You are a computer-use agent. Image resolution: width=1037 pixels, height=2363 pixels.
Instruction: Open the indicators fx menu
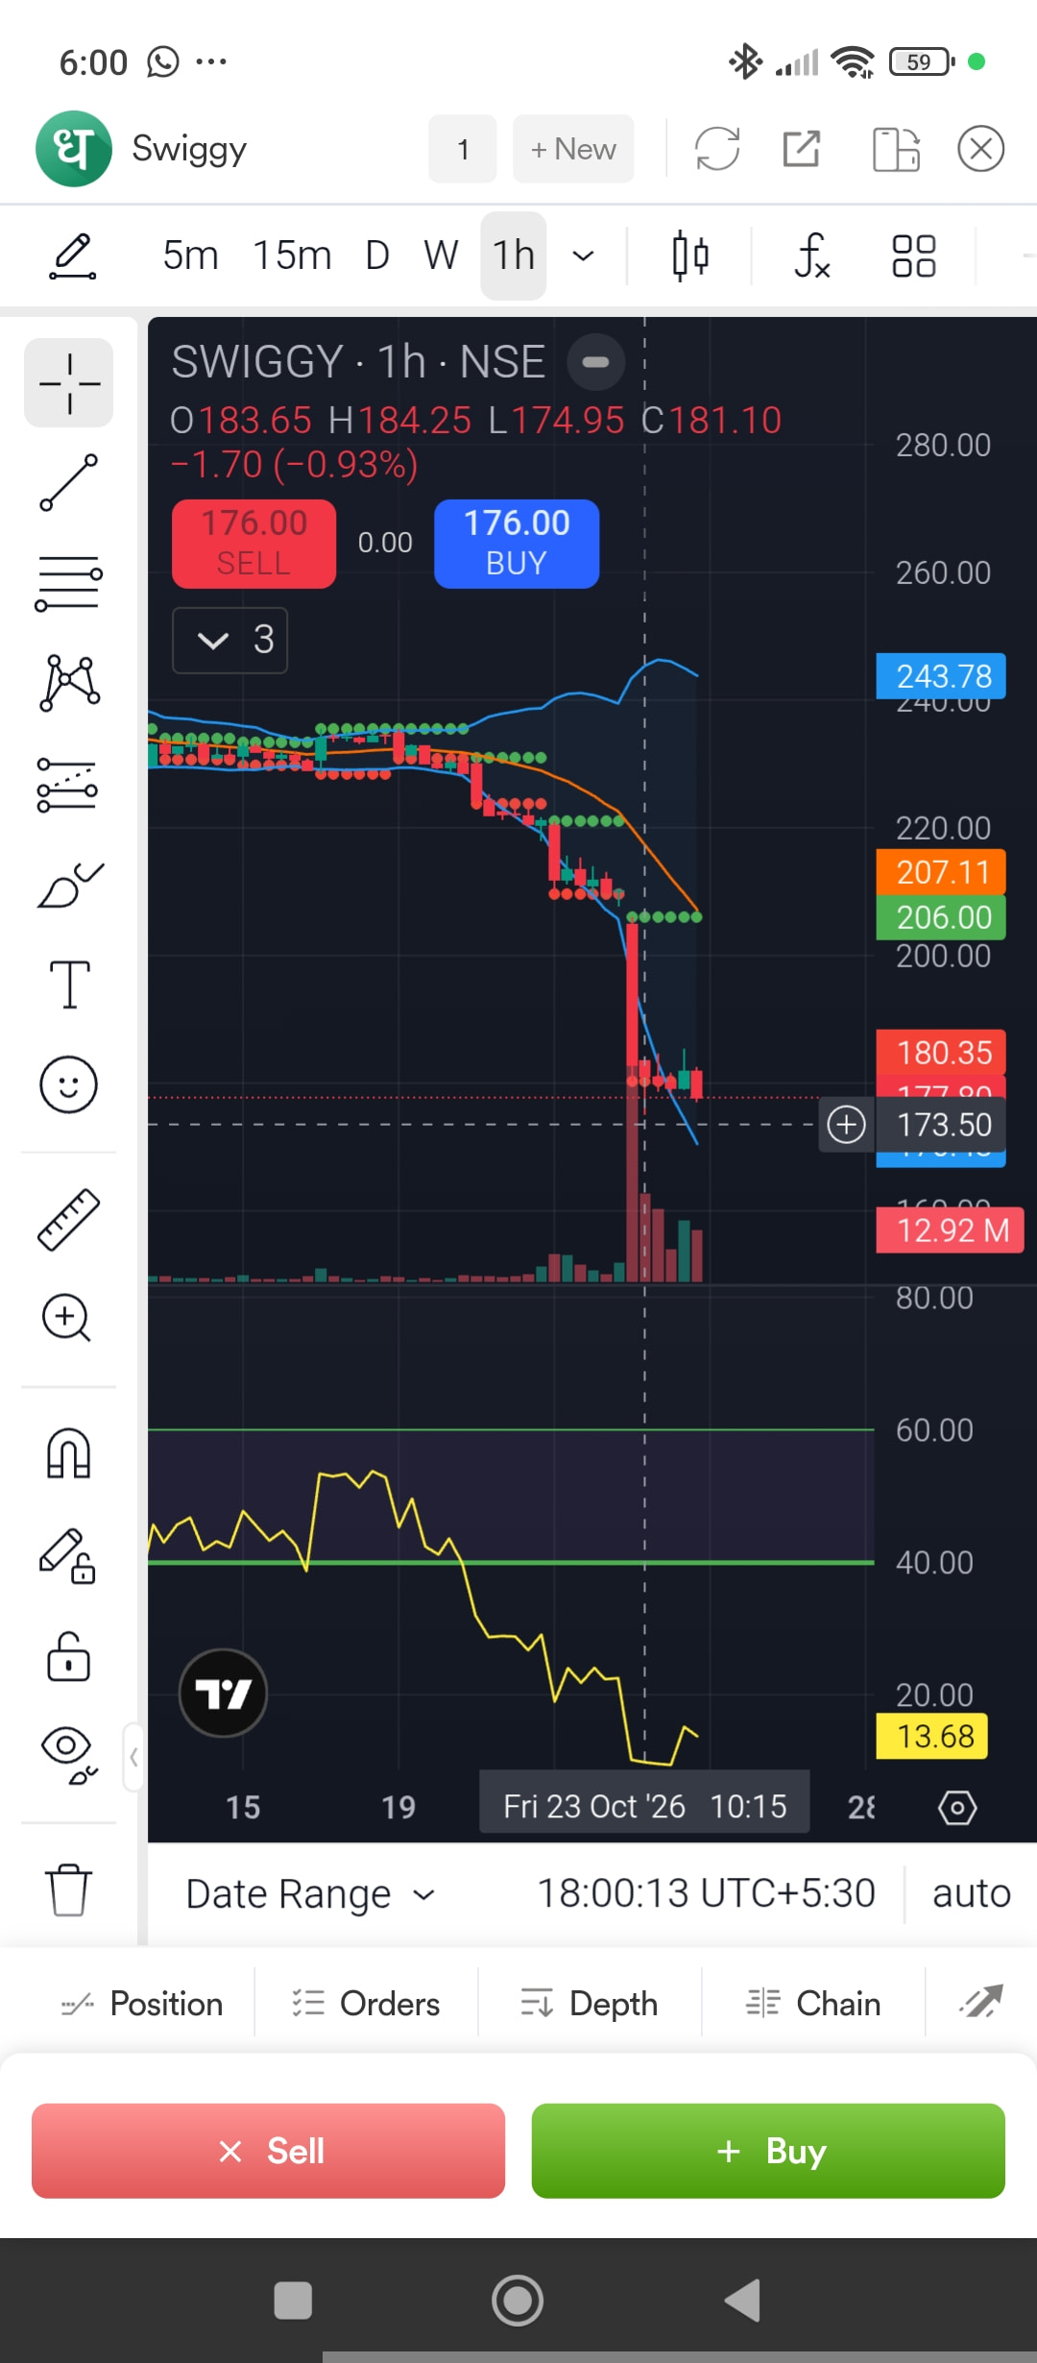(812, 256)
